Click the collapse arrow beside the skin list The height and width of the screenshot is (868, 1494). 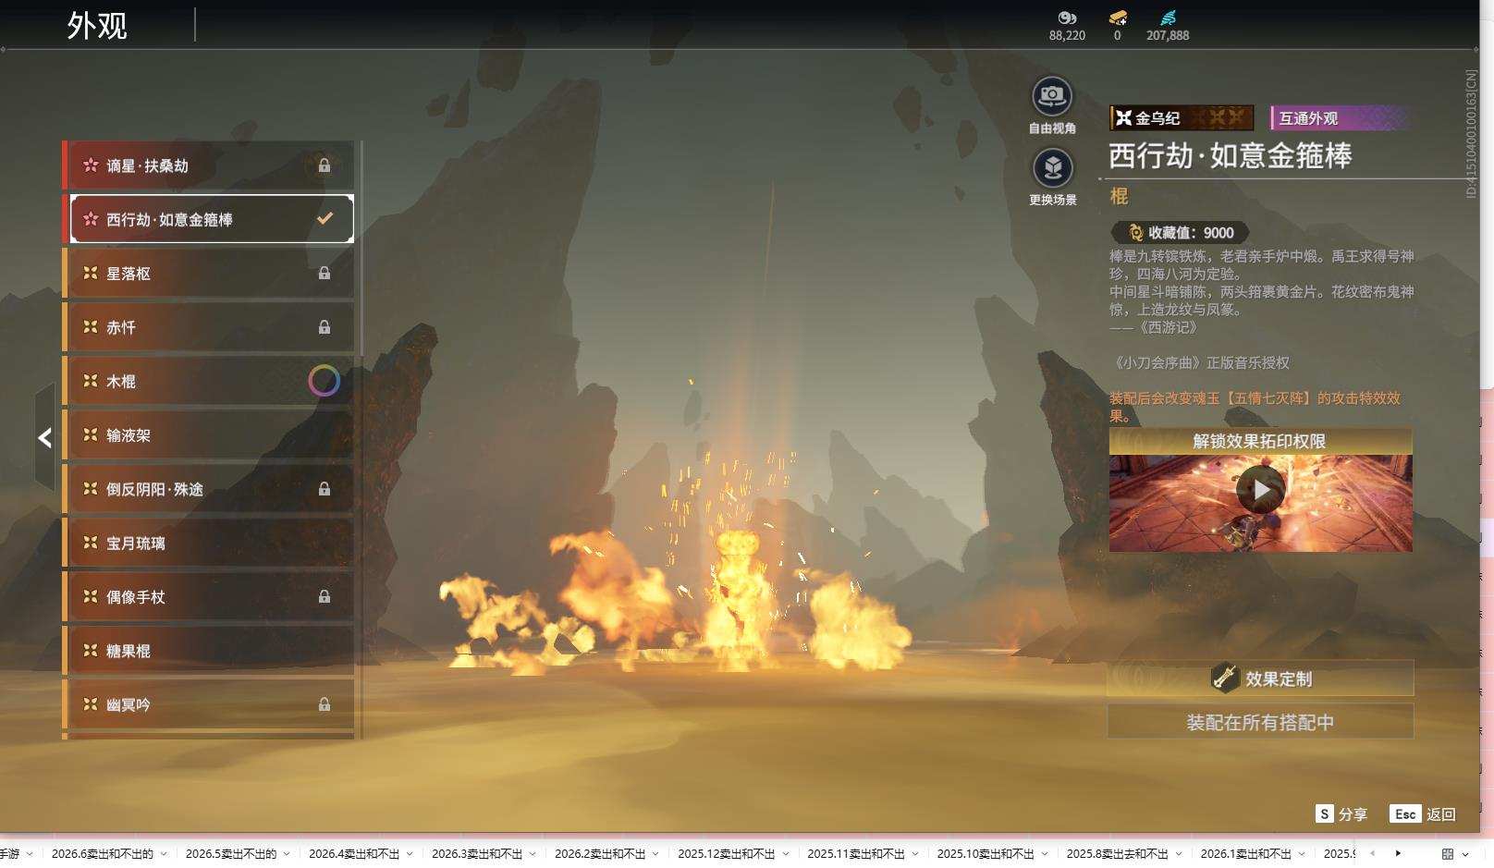[44, 438]
